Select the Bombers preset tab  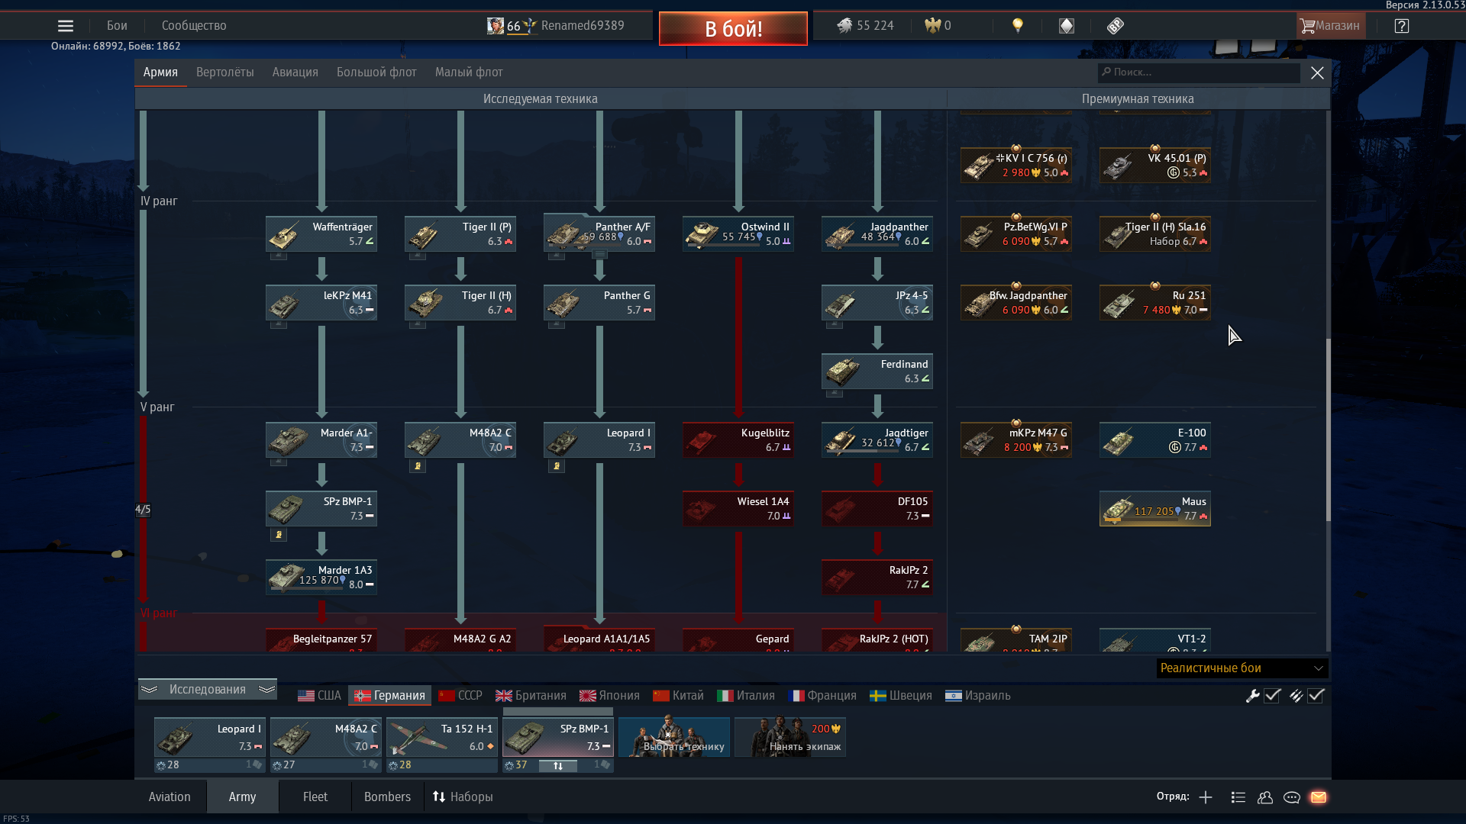coord(387,797)
